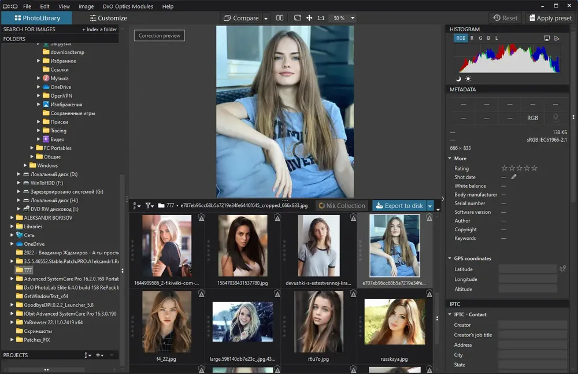The width and height of the screenshot is (578, 374).
Task: Set rating to five stars
Action: click(x=534, y=168)
